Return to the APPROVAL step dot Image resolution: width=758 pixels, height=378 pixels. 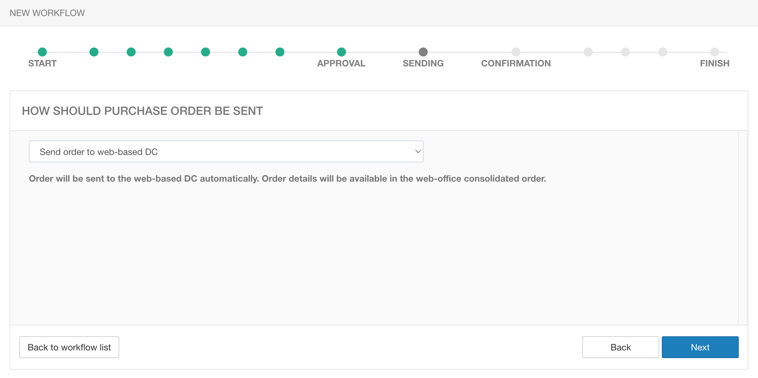point(341,52)
